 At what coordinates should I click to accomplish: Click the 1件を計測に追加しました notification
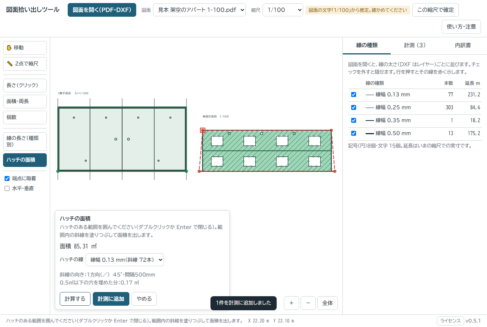(x=243, y=303)
